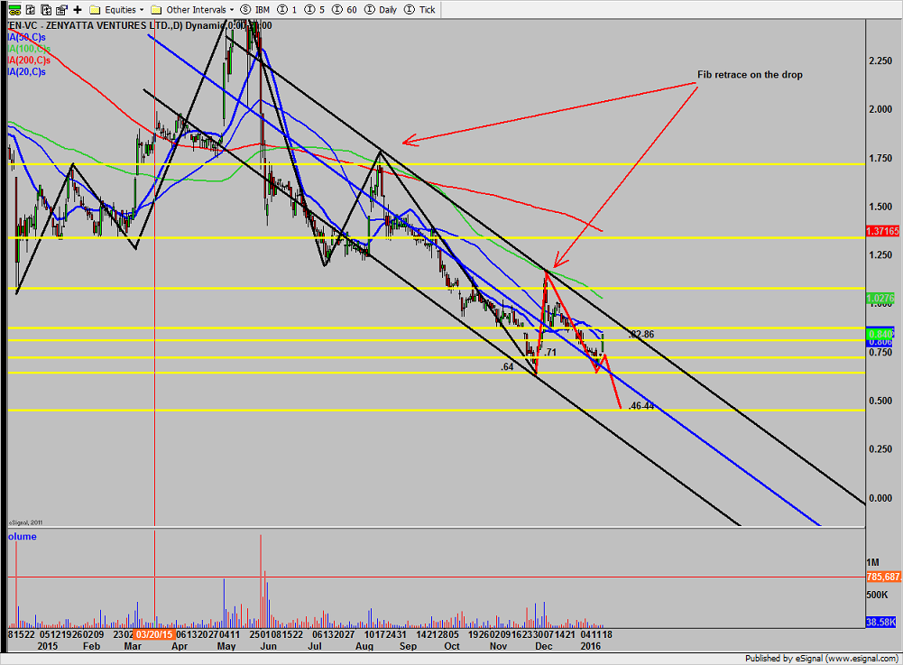The image size is (903, 665).
Task: Click the .46-44 price target label
Action: pos(641,406)
